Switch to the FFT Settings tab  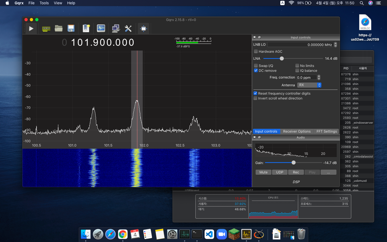click(x=327, y=131)
